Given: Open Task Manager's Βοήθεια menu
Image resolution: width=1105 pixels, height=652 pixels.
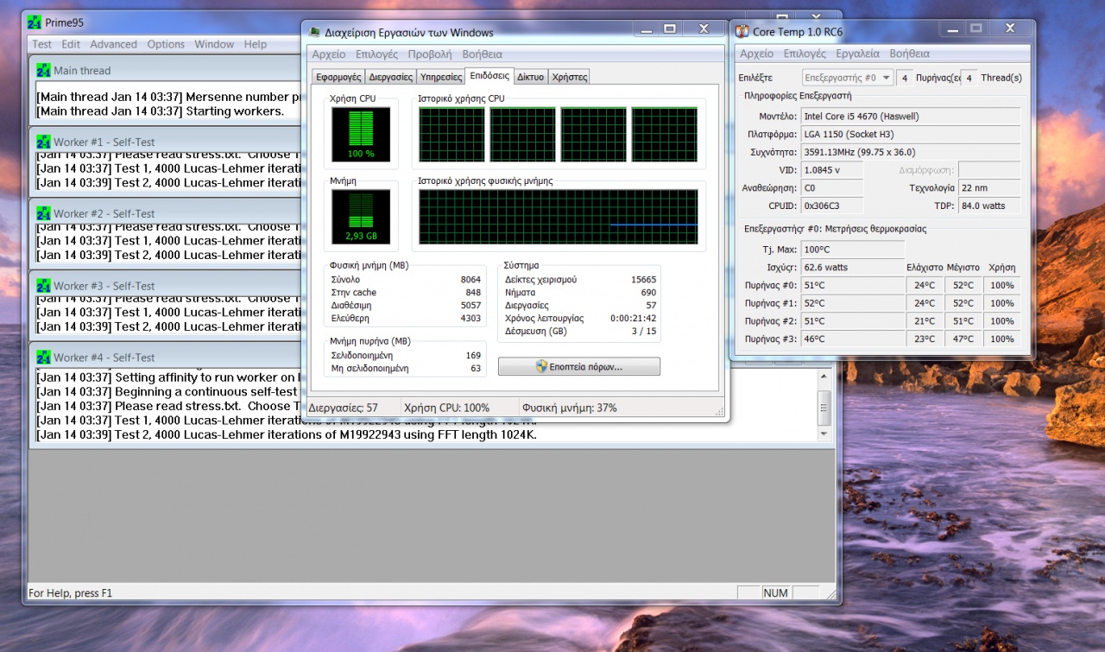Looking at the screenshot, I should click(483, 54).
